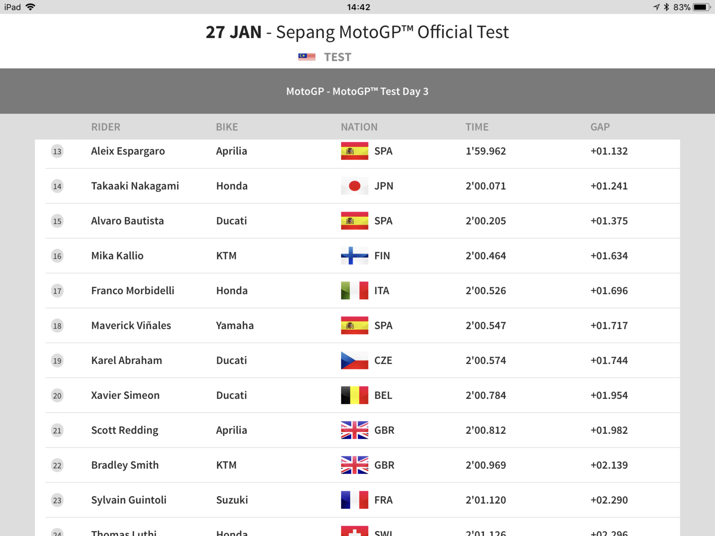Open rider Aleix Espargaro
Viewport: 715px width, 536px height.
click(x=128, y=151)
